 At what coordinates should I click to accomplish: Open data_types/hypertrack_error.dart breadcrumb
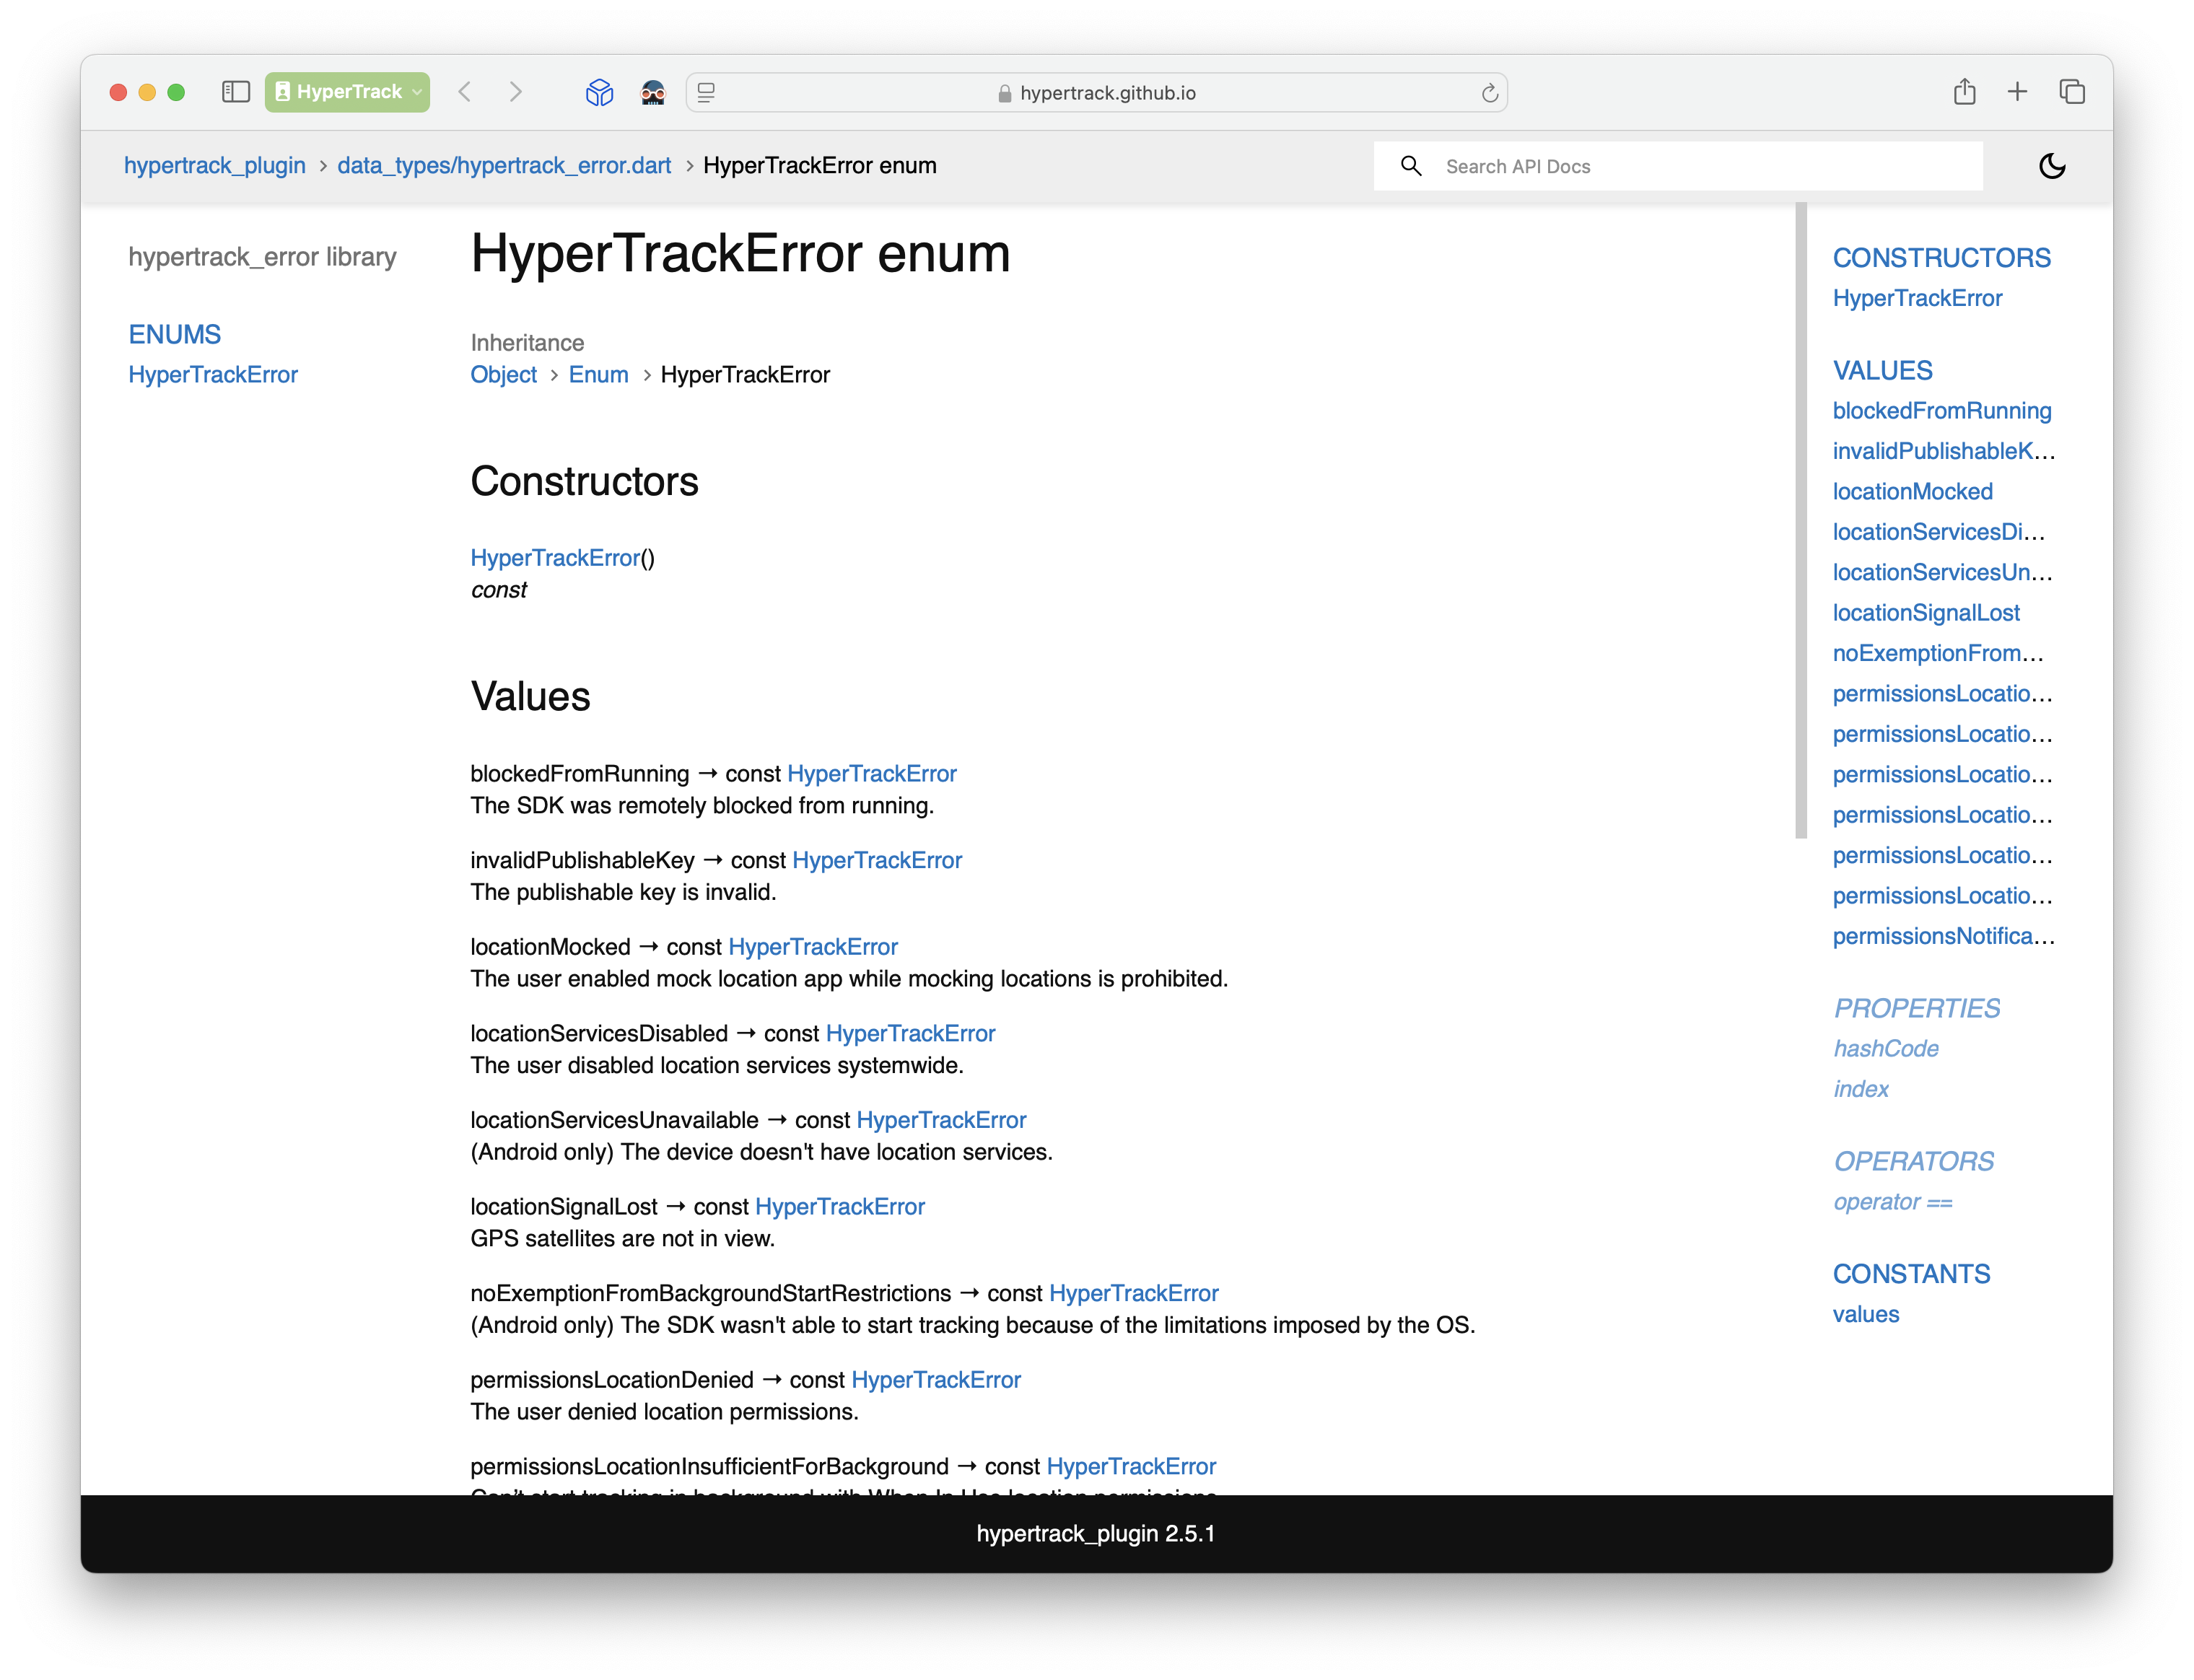pos(504,166)
